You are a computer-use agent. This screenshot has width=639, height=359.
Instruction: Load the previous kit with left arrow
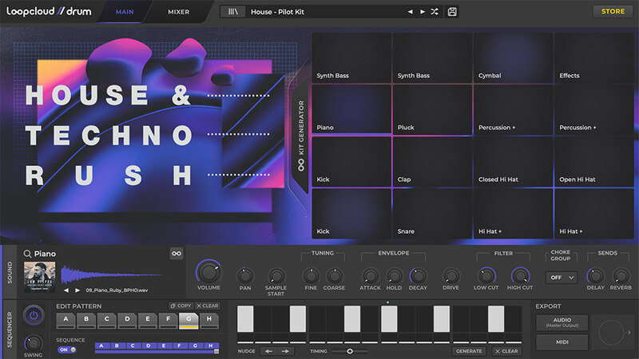[x=410, y=12]
